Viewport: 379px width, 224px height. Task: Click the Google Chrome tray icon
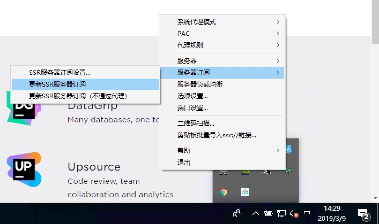point(223,192)
